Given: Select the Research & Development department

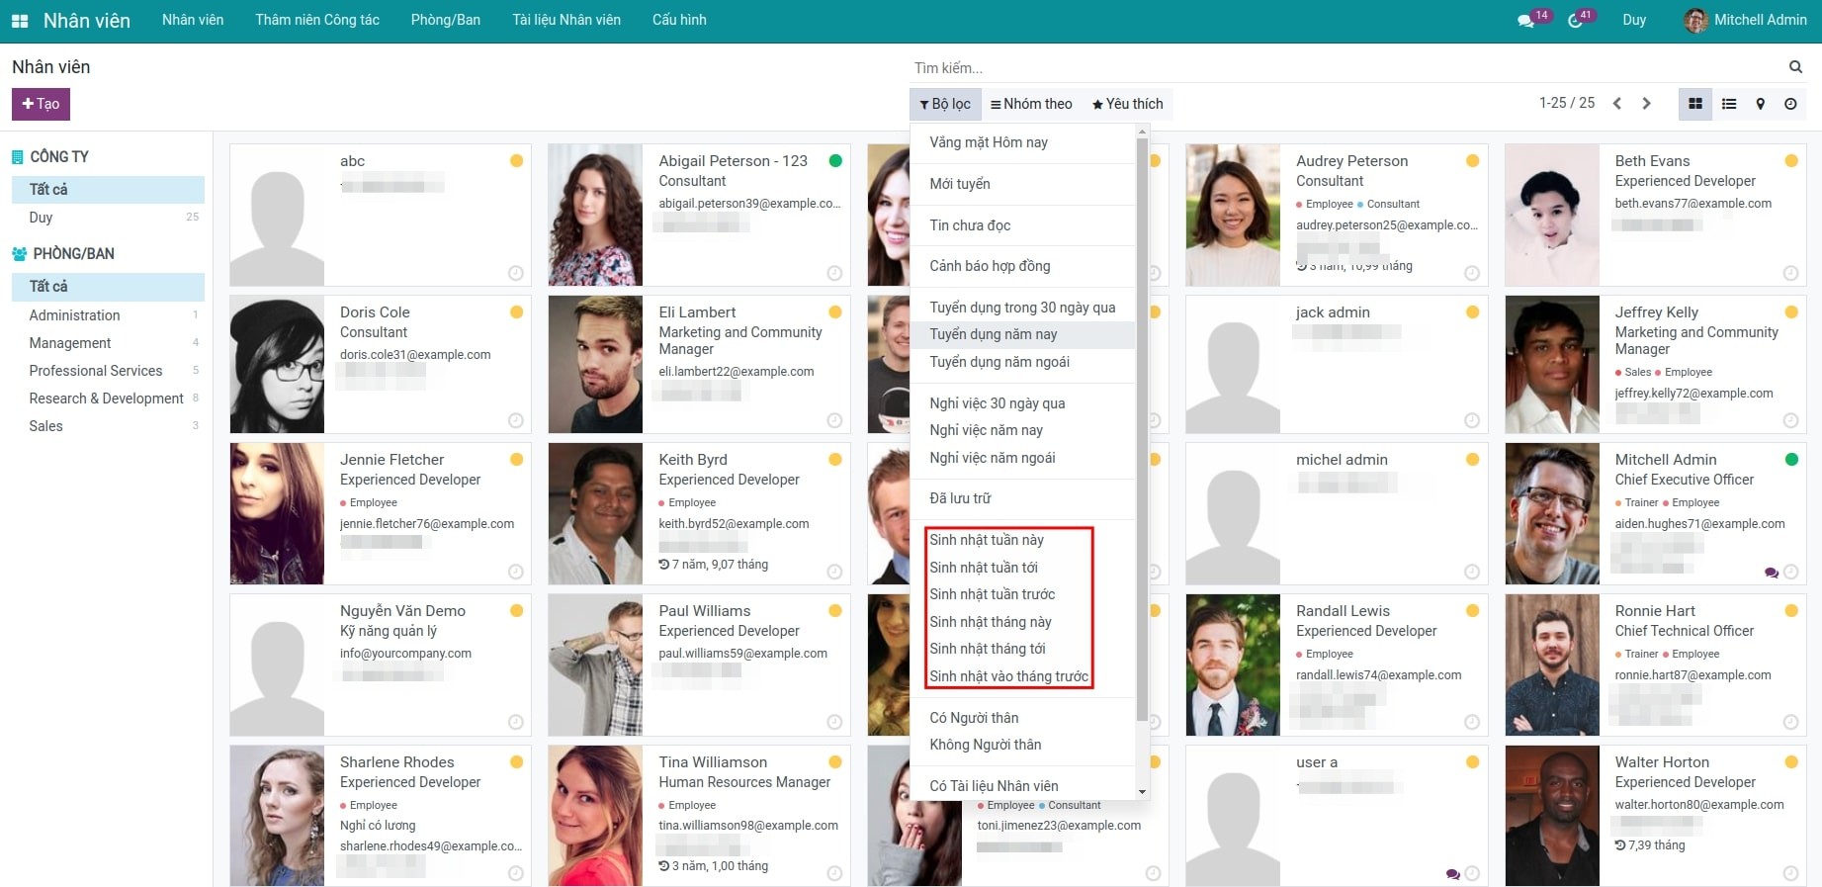Looking at the screenshot, I should click(106, 399).
